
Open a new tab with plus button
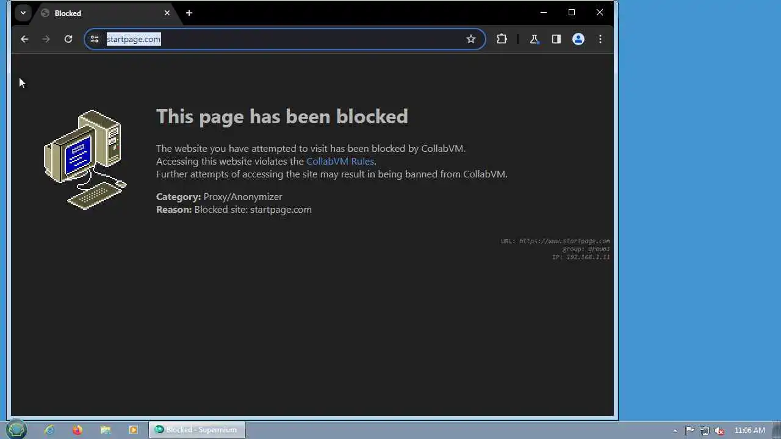(189, 13)
